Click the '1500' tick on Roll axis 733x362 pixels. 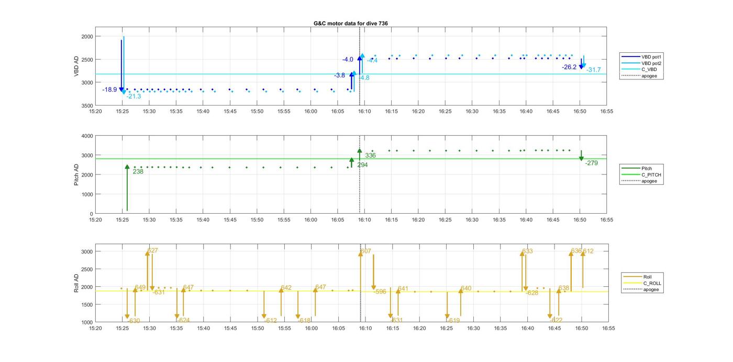coord(87,305)
